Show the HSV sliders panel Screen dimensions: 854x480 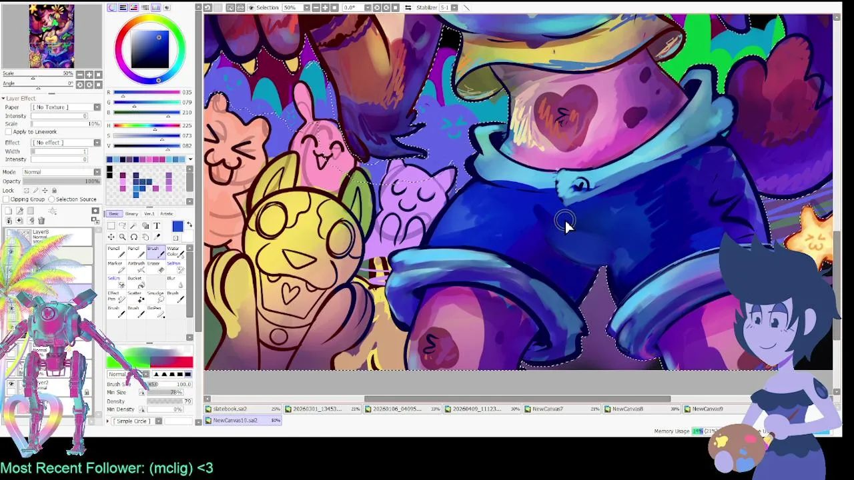click(x=134, y=7)
